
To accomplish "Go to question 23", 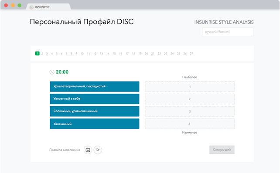I will (166, 54).
